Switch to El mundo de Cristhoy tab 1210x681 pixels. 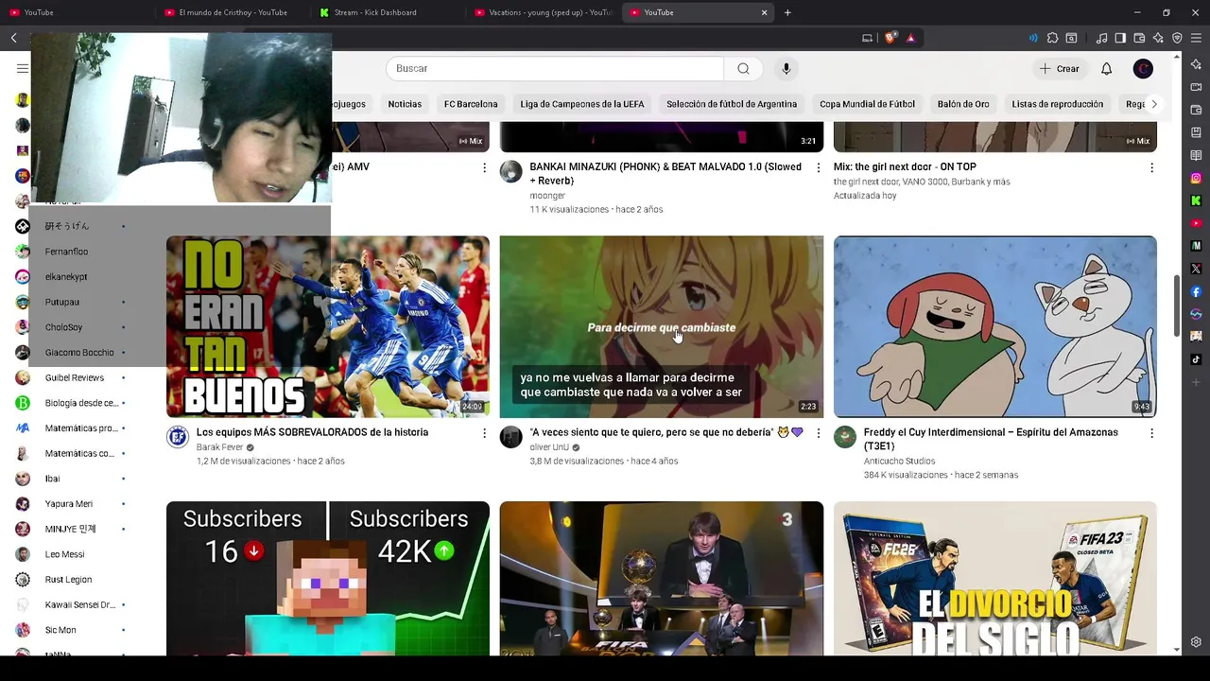point(233,12)
